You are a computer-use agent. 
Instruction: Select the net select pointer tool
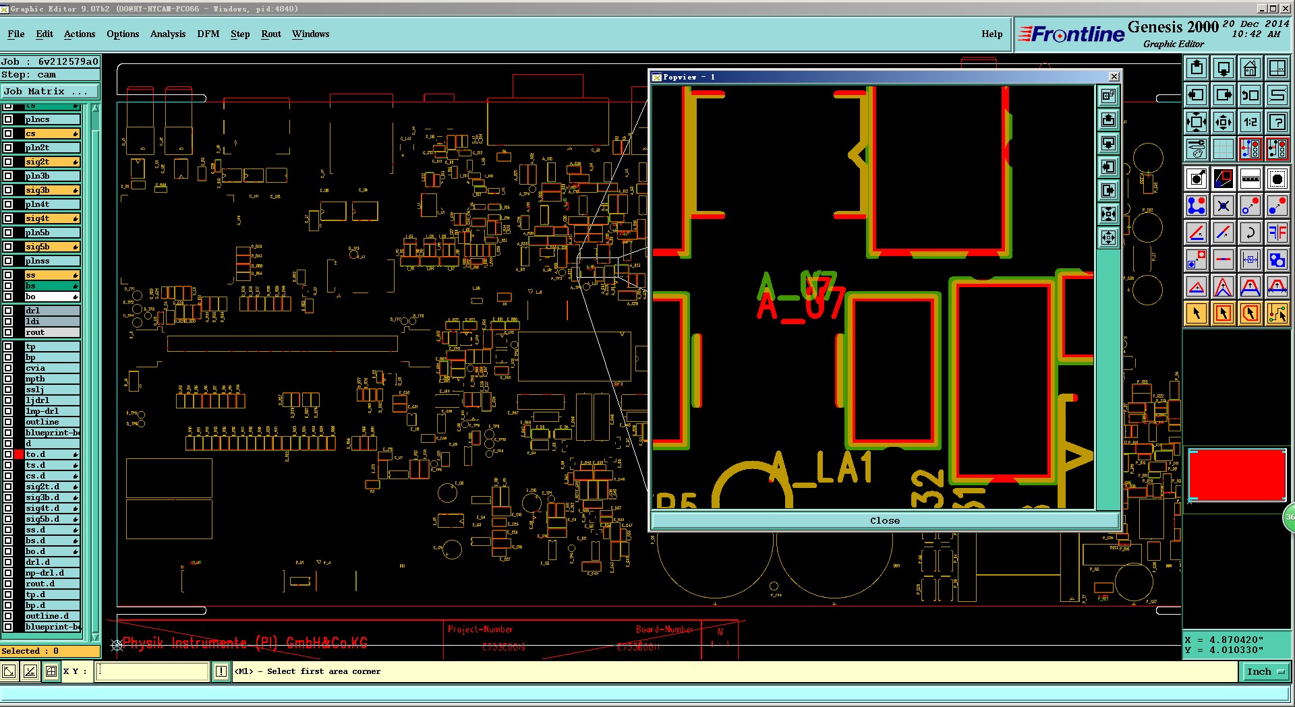pyautogui.click(x=1277, y=313)
